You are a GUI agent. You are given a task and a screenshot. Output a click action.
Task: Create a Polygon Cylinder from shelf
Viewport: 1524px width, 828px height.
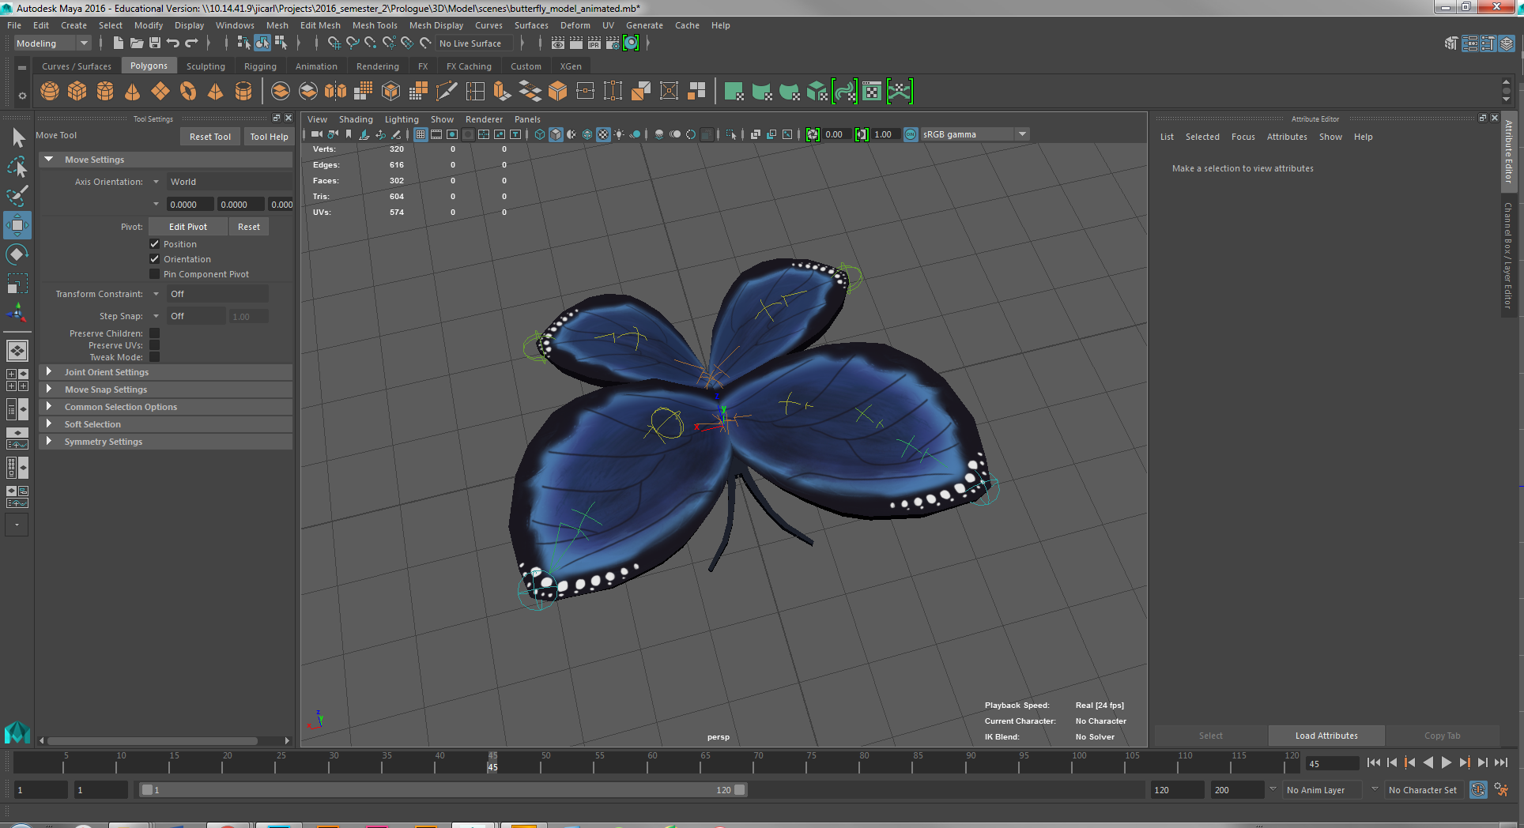click(105, 92)
